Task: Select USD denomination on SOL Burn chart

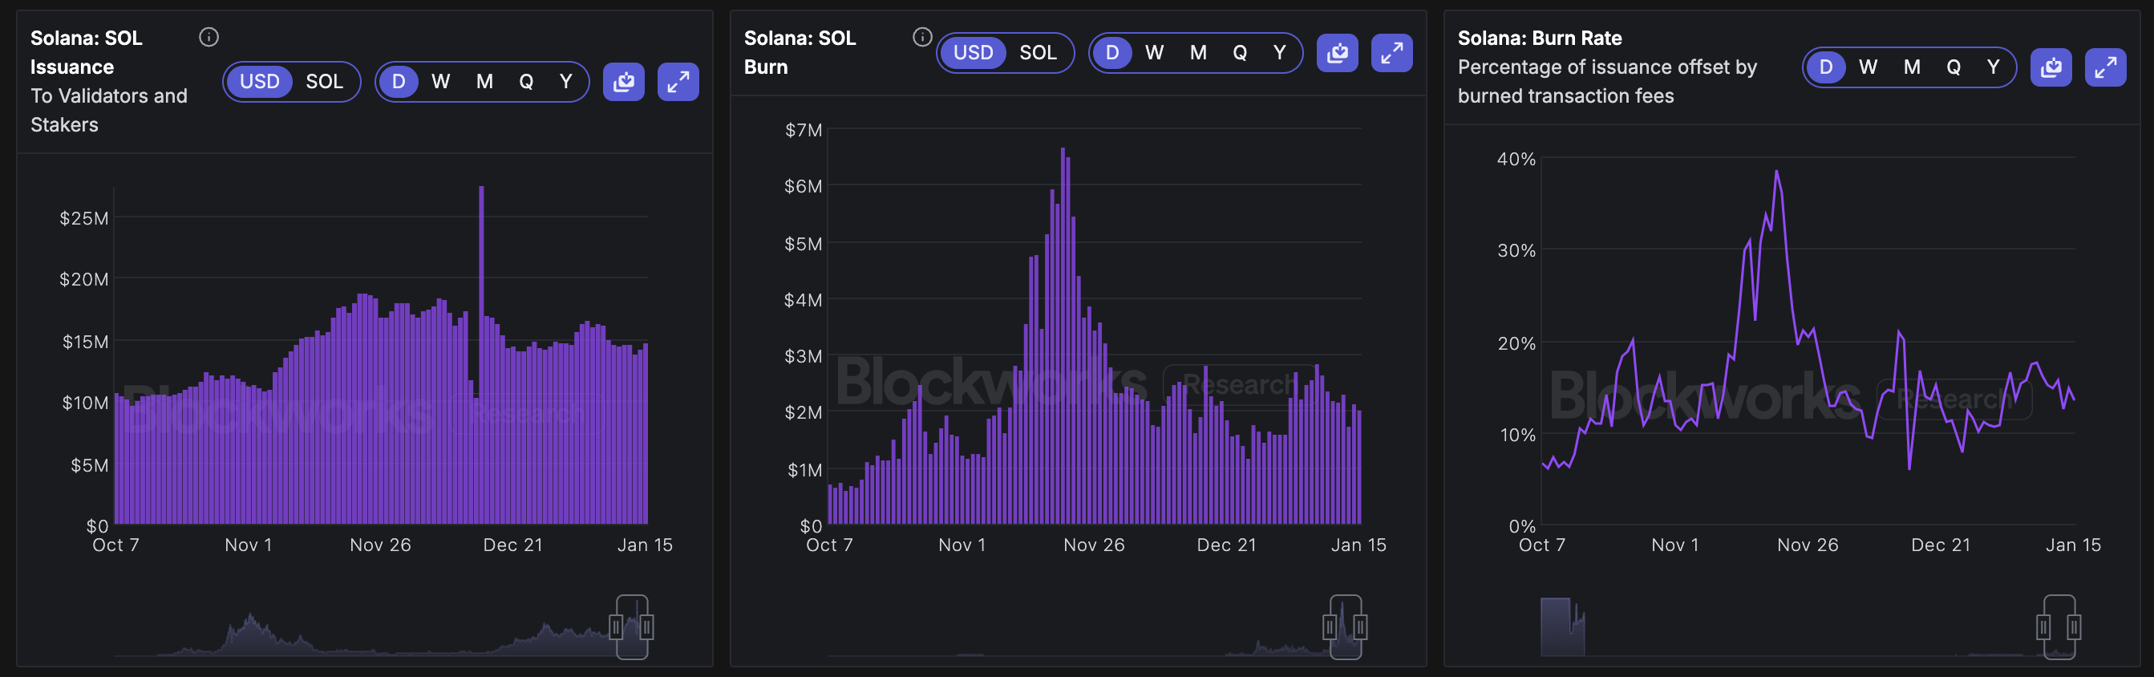Action: click(x=974, y=53)
